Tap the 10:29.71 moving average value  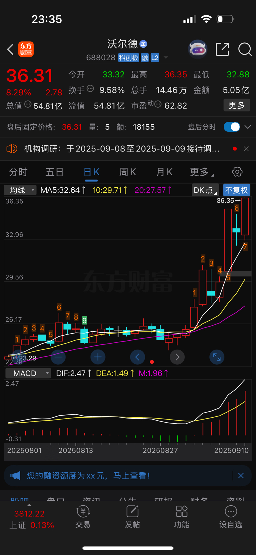click(110, 190)
